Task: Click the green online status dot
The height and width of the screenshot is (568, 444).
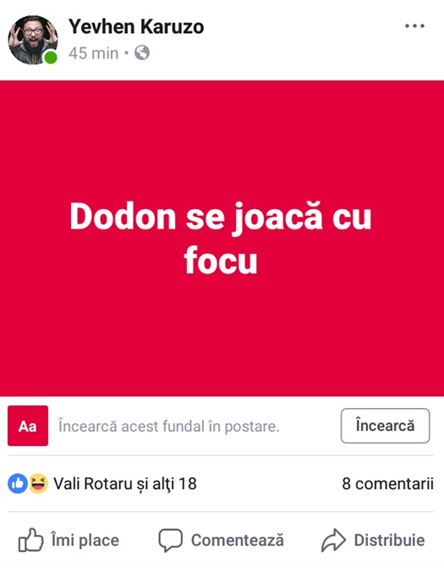Action: [51, 58]
